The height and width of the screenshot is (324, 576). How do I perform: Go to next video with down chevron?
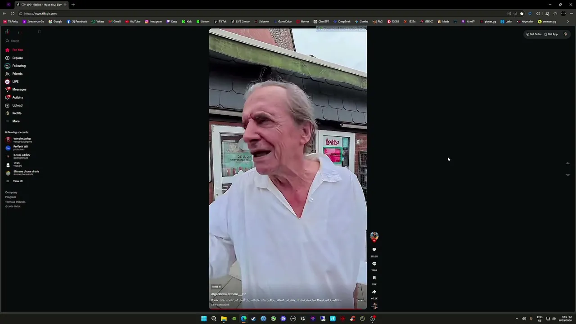567,175
